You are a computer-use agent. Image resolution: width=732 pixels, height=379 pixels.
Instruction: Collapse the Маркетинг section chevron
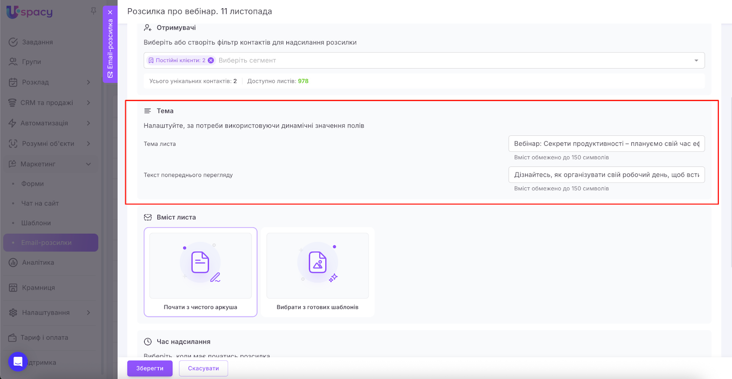point(88,164)
